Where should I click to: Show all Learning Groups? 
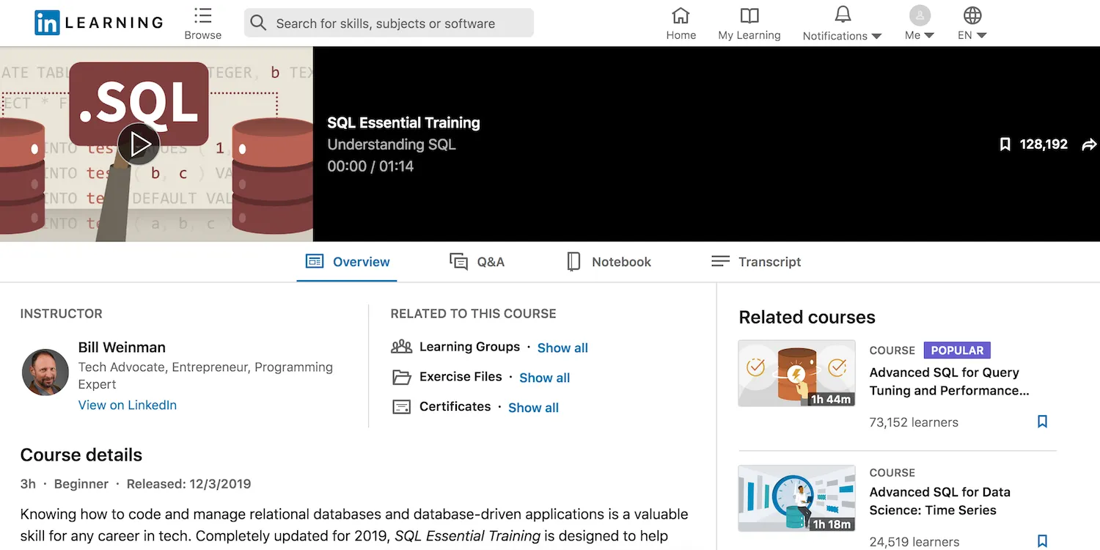(x=562, y=348)
